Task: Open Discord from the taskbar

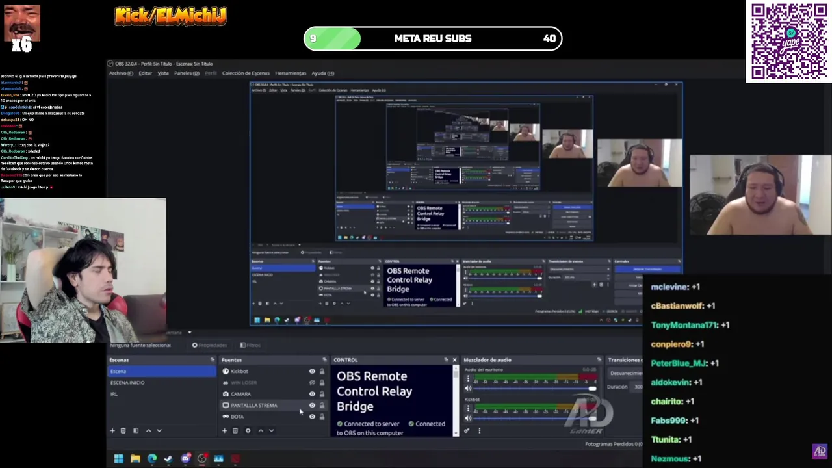Action: tap(185, 459)
